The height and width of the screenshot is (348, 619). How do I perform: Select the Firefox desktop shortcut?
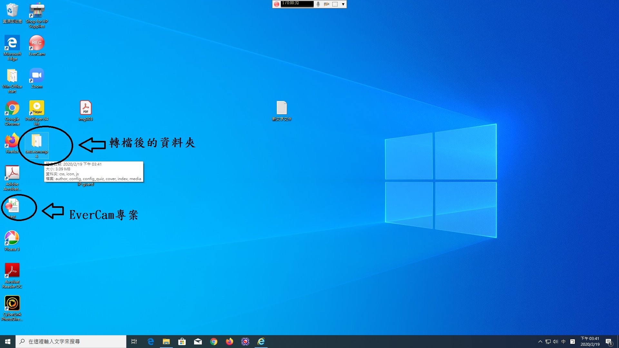[x=12, y=143]
